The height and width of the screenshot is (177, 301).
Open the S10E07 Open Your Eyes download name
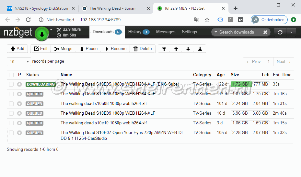coord(122,135)
